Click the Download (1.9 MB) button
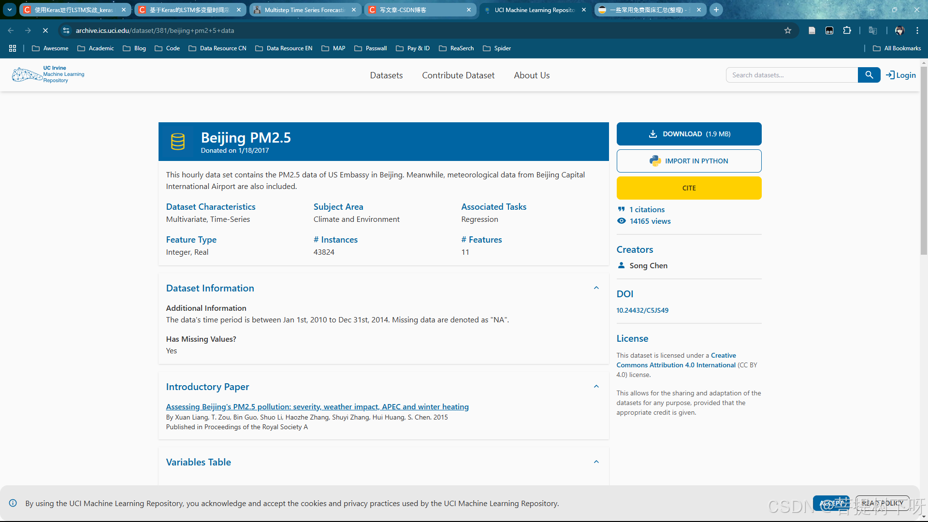Viewport: 928px width, 522px height. click(689, 134)
